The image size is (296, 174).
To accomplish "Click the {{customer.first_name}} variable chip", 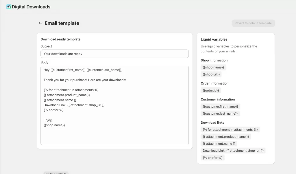I will 220,107.
